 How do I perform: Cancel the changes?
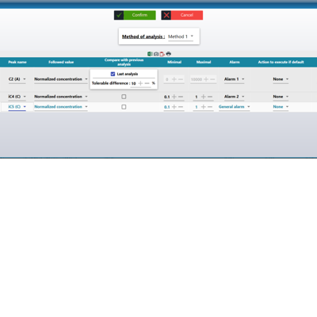[182, 15]
